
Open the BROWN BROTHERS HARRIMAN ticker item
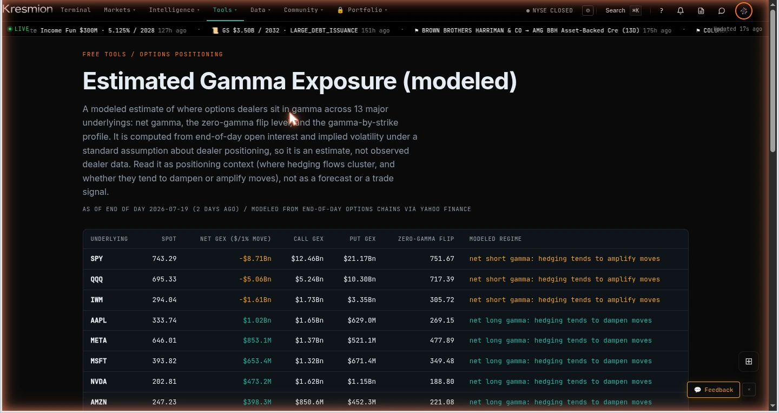543,30
